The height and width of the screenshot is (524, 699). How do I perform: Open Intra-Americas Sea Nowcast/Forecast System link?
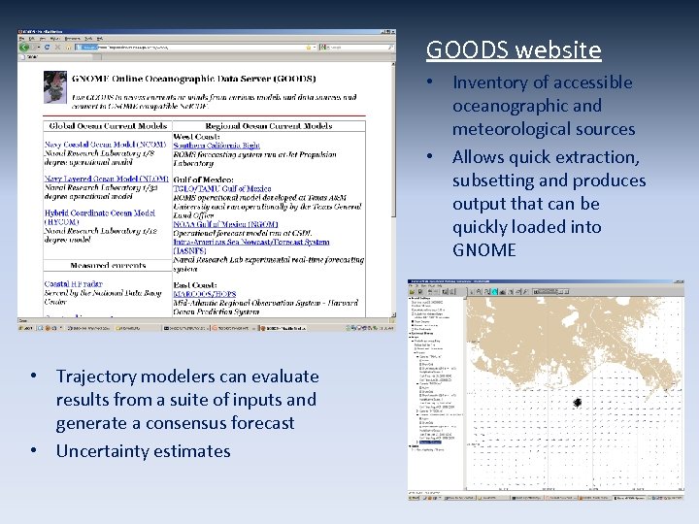(x=251, y=246)
